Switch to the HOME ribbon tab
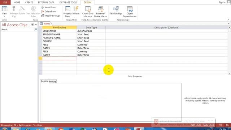231x130 pixels. 17,3
